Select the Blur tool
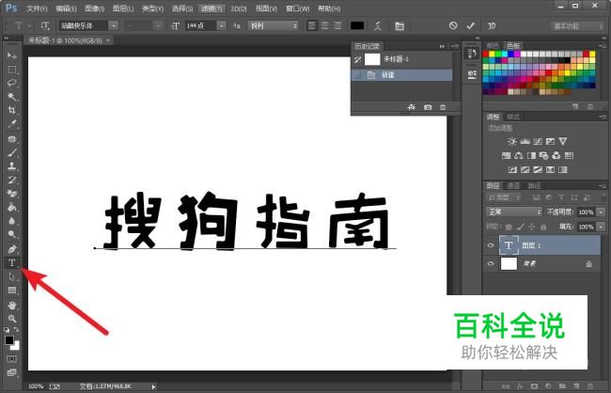 pos(11,221)
